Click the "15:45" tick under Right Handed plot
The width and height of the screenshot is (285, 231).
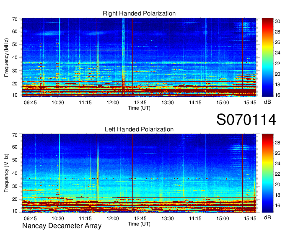(x=250, y=103)
